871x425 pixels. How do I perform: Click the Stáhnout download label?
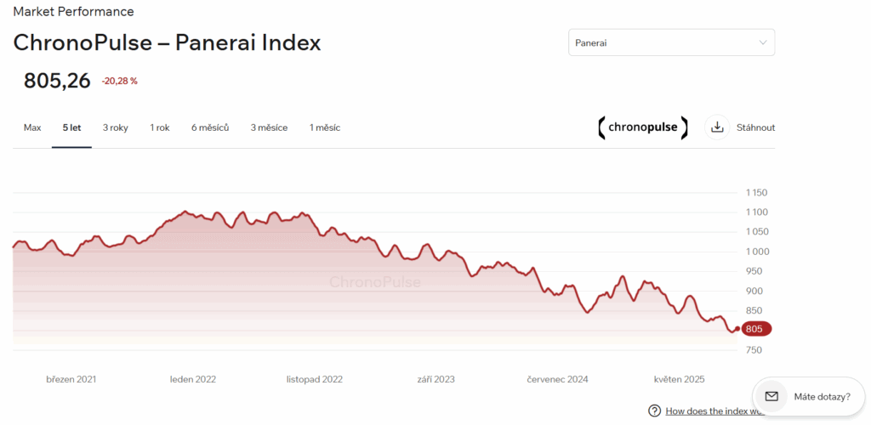[x=756, y=127]
